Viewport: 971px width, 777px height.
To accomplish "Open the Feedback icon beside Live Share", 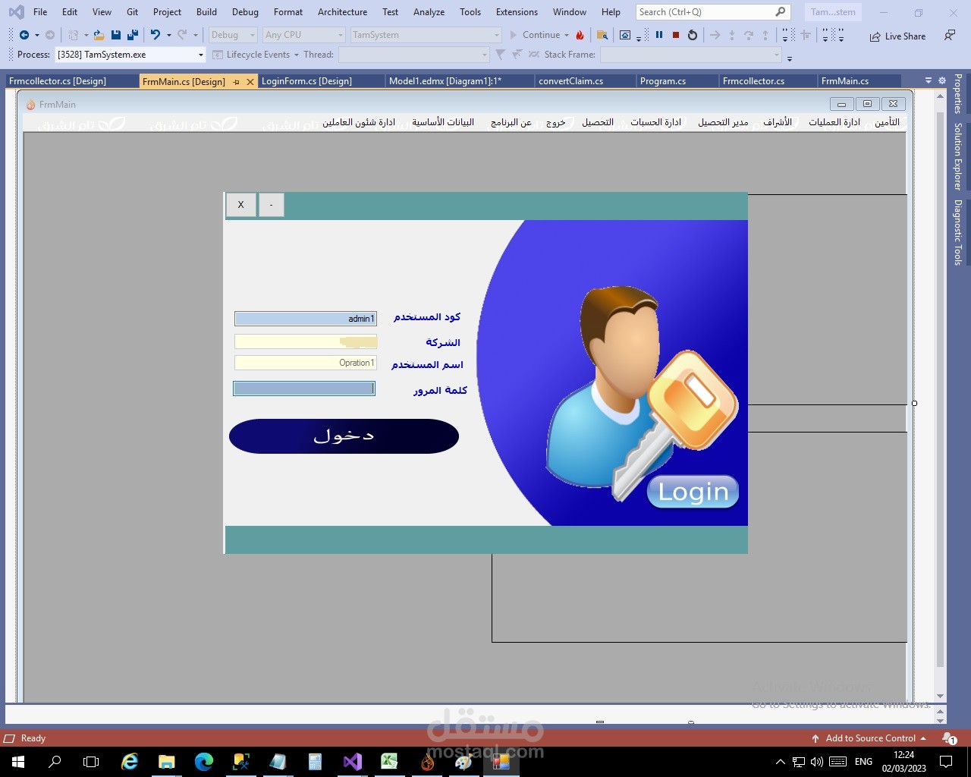I will (x=950, y=36).
